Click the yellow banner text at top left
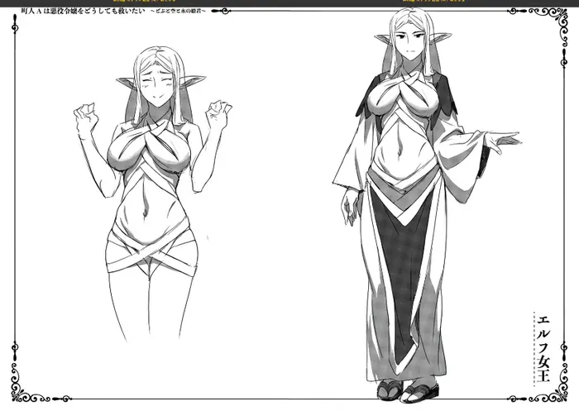This screenshot has width=579, height=411. click(144, 1)
